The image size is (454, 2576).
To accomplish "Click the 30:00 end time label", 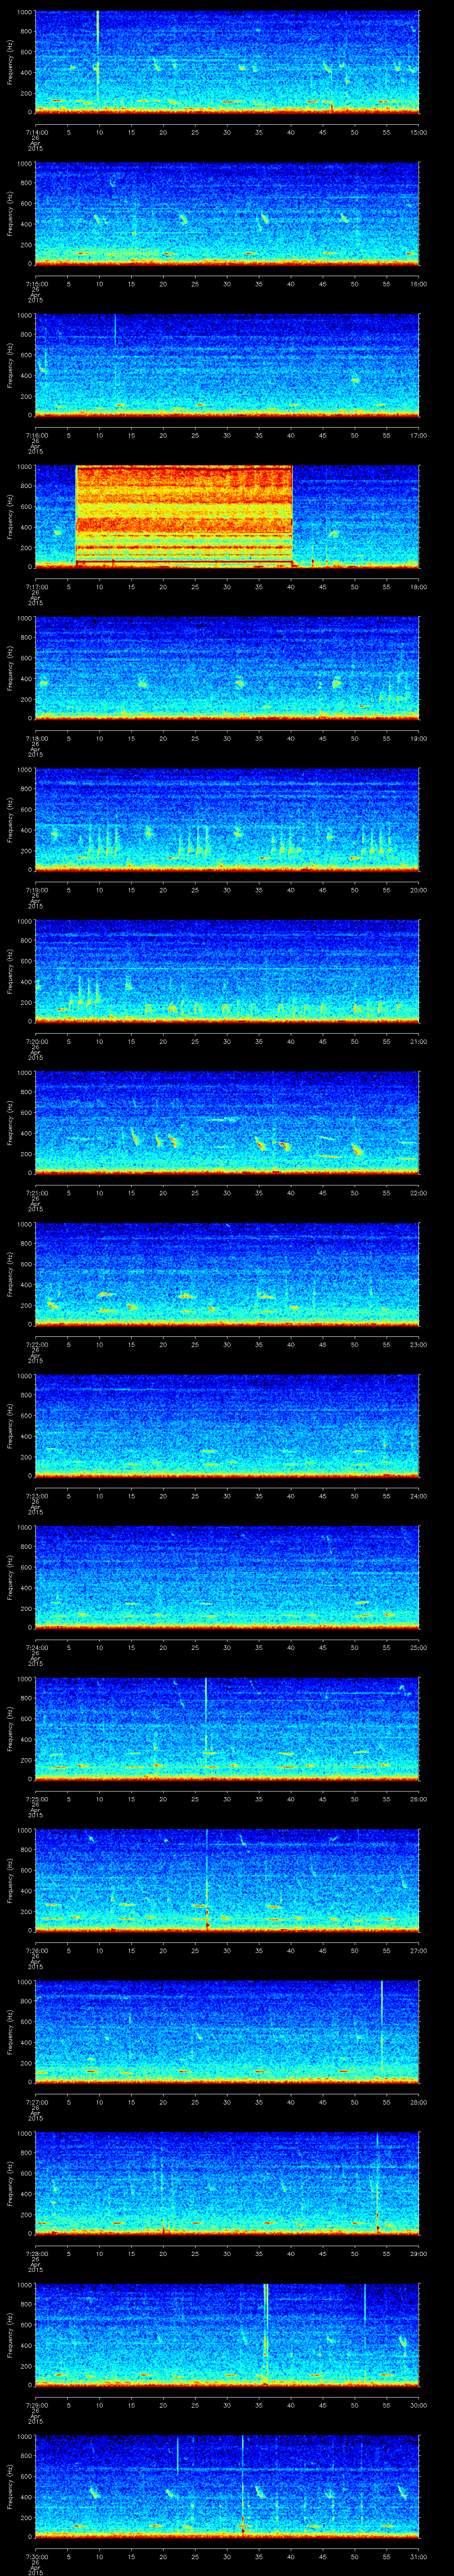I will coord(418,2405).
